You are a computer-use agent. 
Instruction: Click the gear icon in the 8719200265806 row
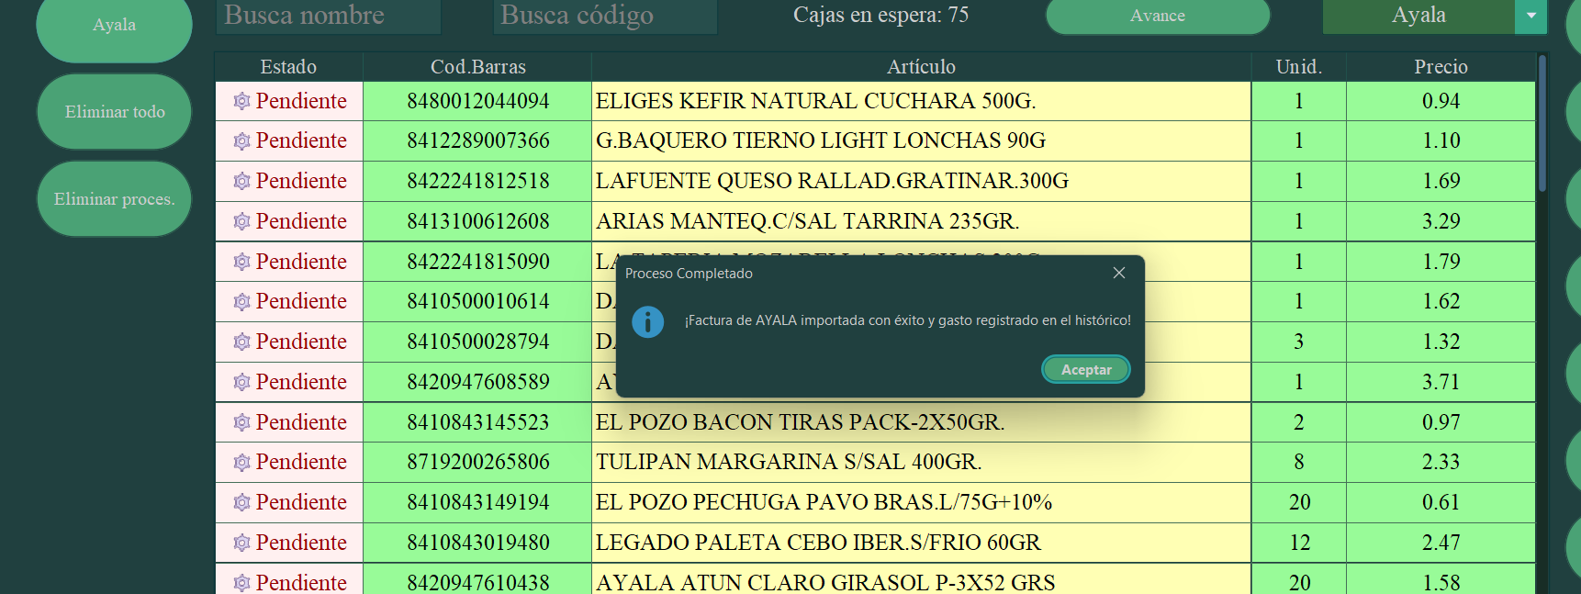click(x=241, y=463)
